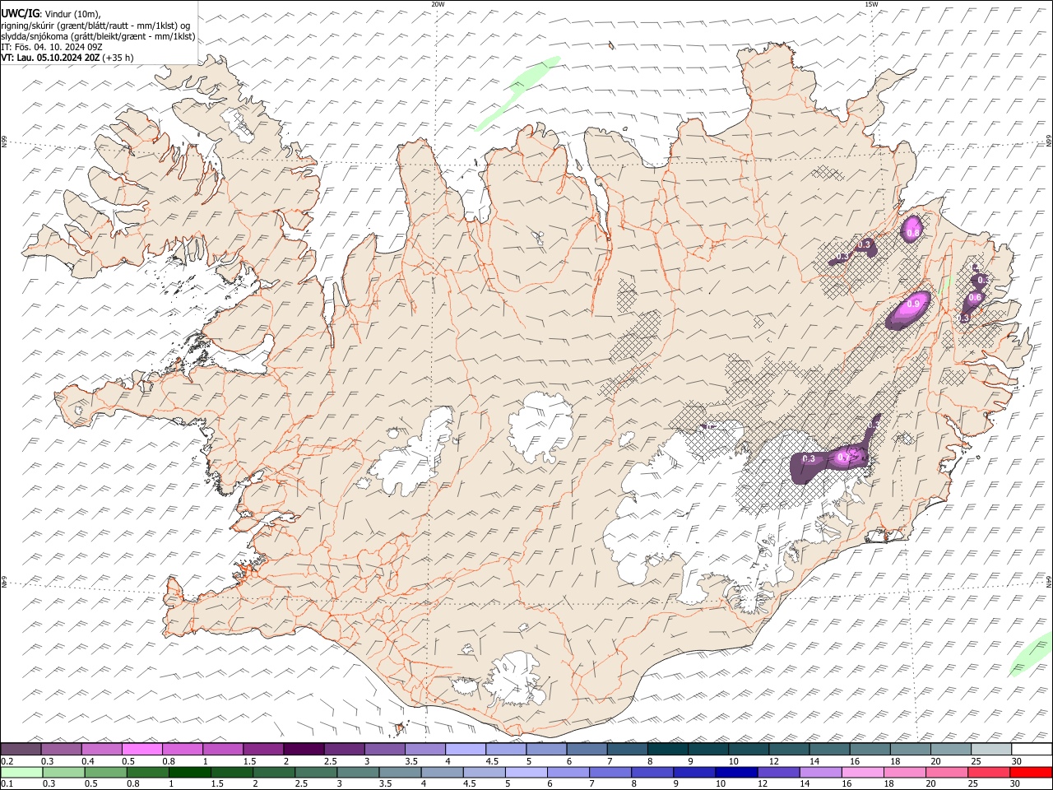
Task: Click the Hofsjökull glacier in central Iceland
Action: click(540, 426)
